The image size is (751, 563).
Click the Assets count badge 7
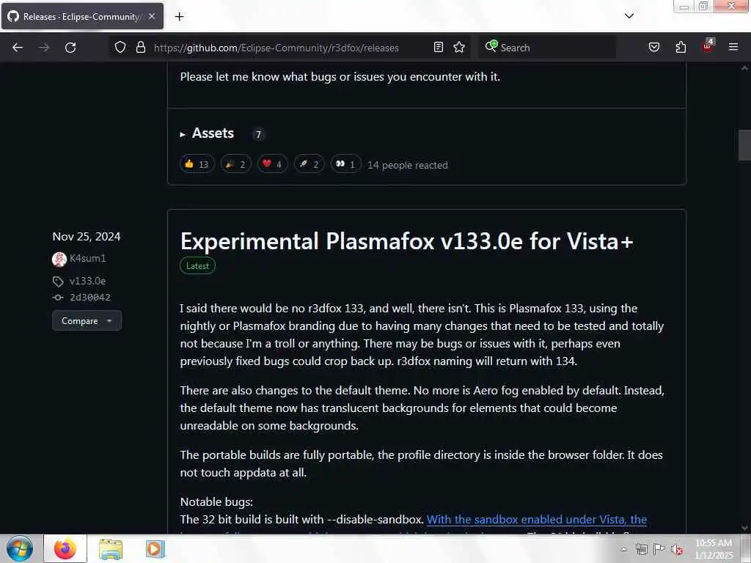258,135
